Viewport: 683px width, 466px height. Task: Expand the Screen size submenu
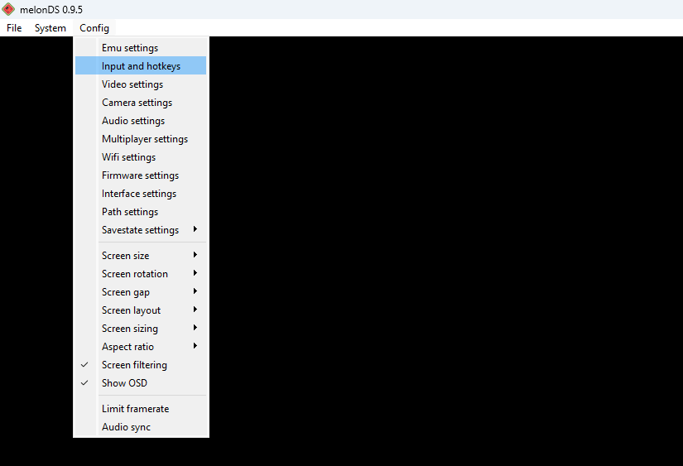tap(126, 256)
